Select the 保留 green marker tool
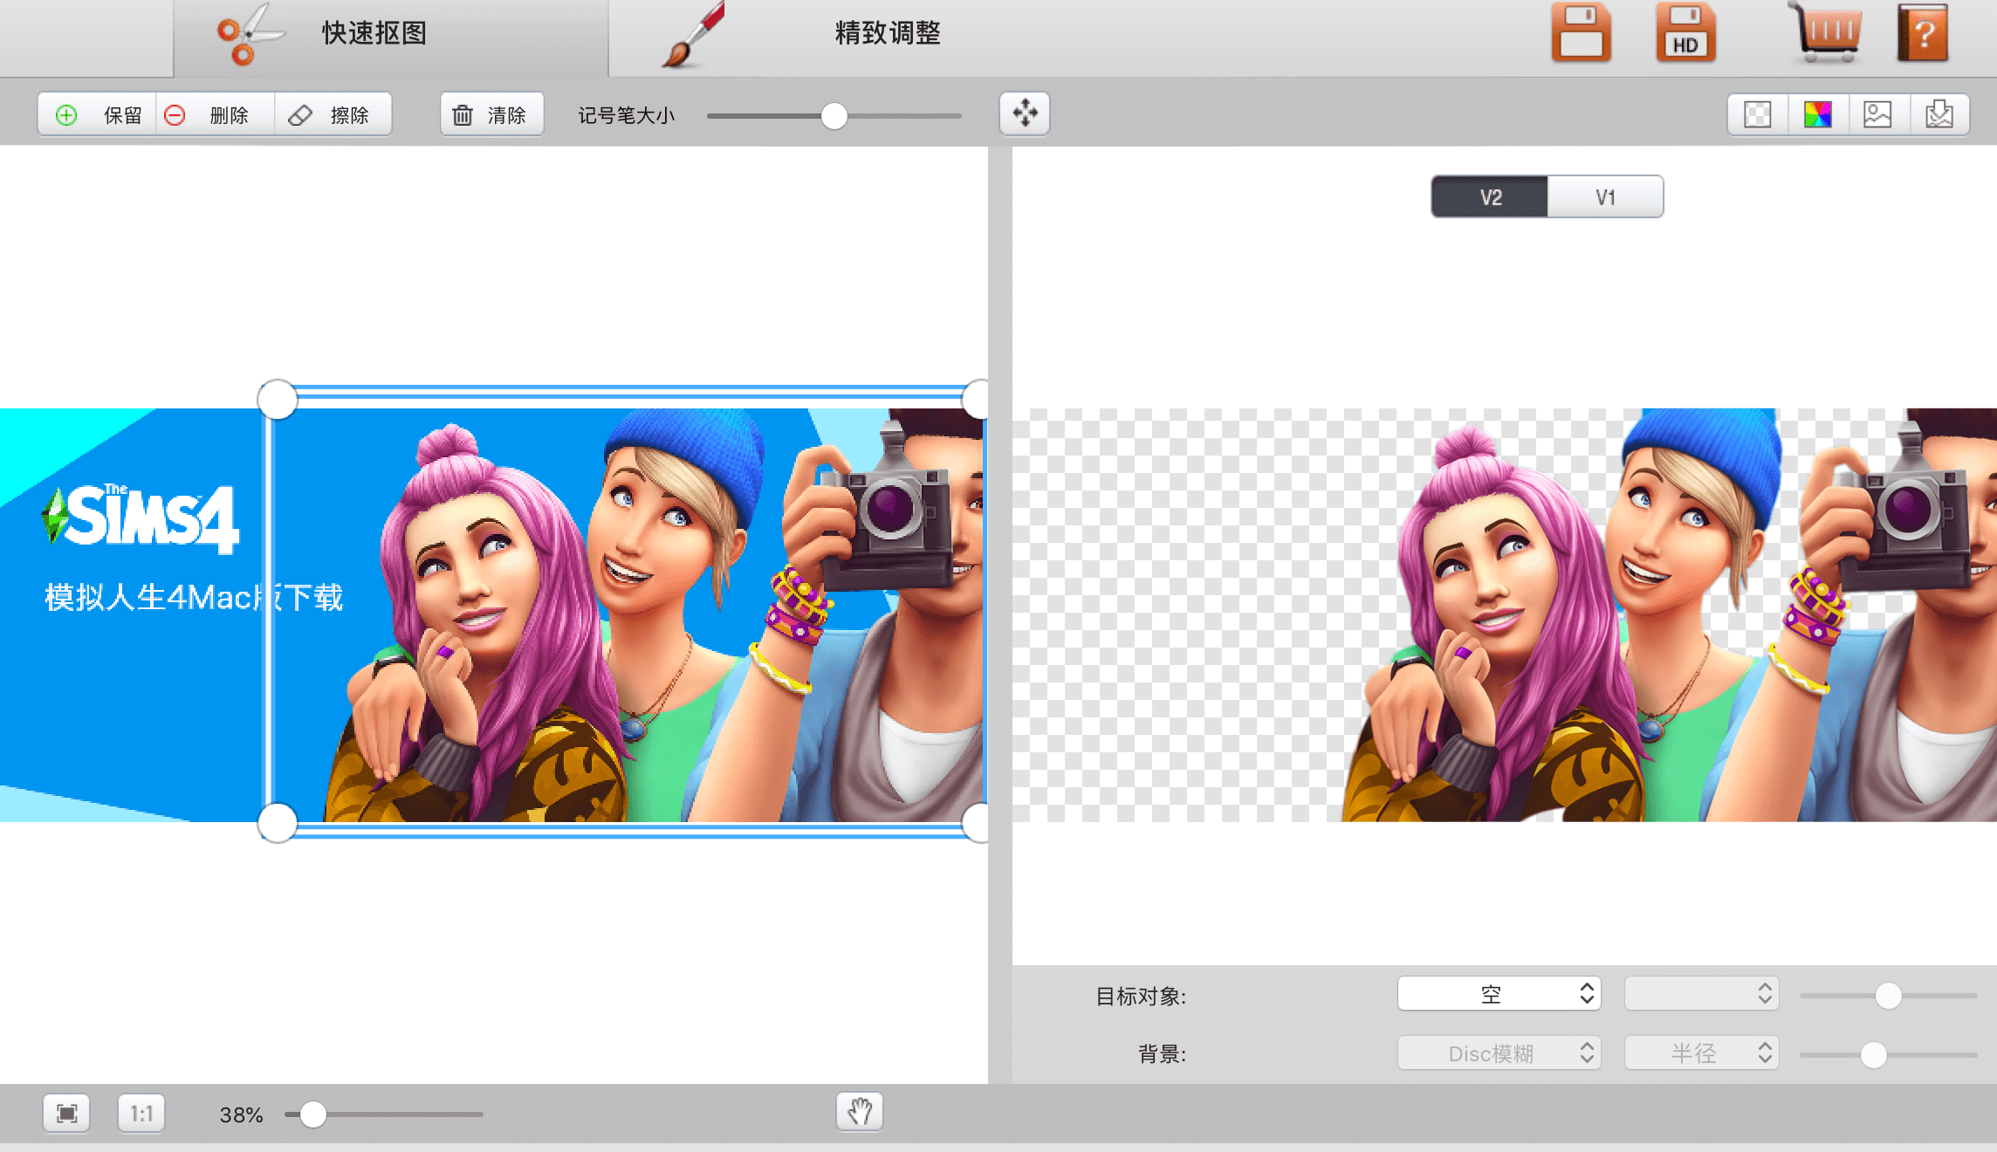Image resolution: width=1997 pixels, height=1152 pixels. click(97, 114)
